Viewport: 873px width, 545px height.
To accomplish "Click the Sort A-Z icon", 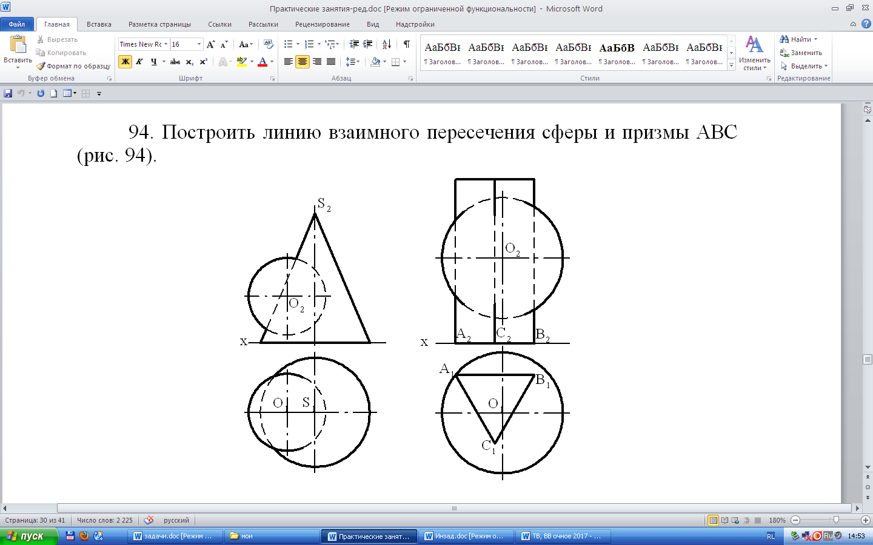I will pos(387,44).
